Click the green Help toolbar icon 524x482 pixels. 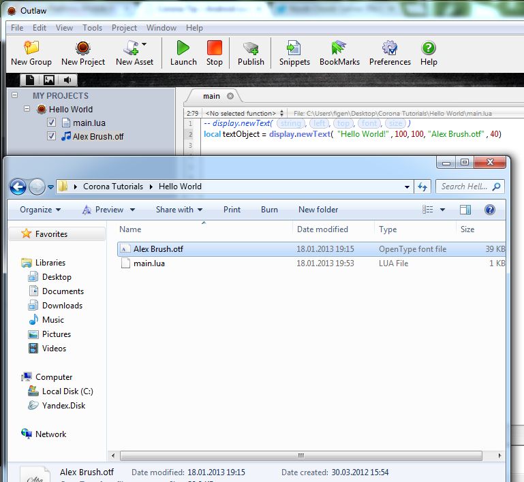(429, 48)
